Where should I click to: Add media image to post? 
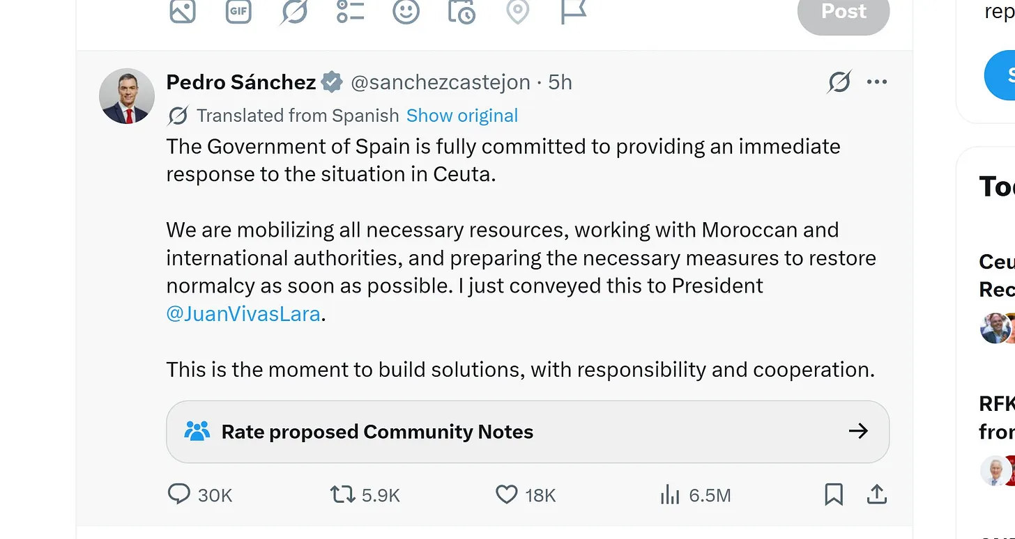183,11
